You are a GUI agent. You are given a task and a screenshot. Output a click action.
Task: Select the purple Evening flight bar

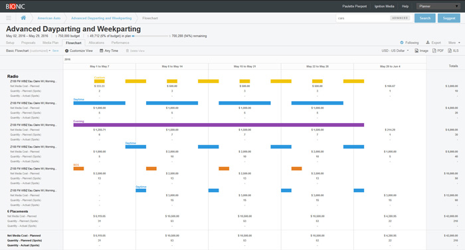219,125
